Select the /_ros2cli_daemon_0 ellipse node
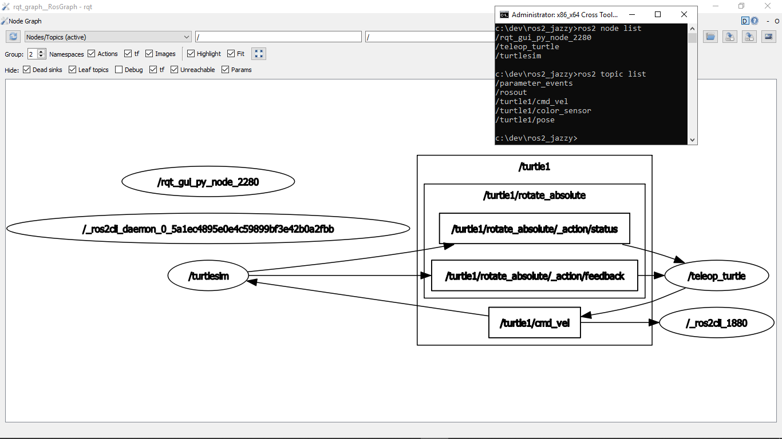Viewport: 782px width, 439px height. pyautogui.click(x=208, y=229)
